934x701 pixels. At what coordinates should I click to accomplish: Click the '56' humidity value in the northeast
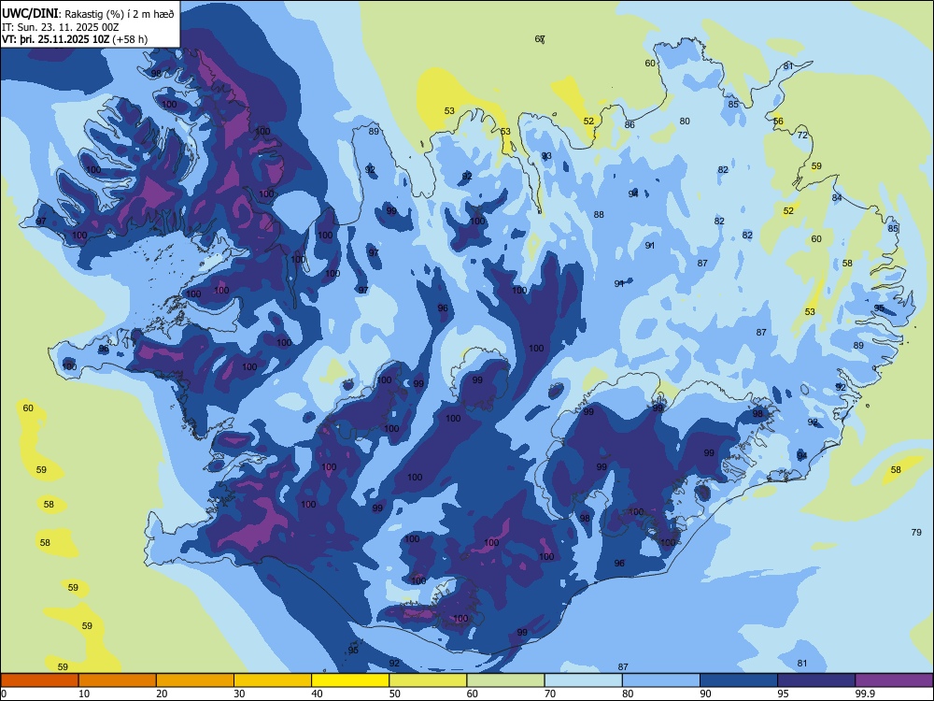[779, 121]
